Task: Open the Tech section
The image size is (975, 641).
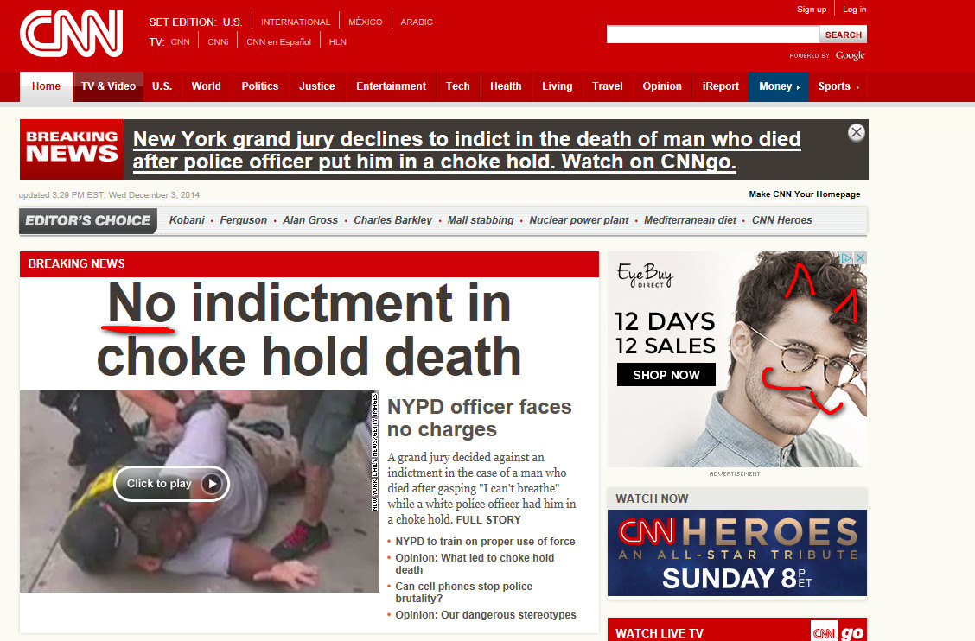Action: (x=457, y=86)
